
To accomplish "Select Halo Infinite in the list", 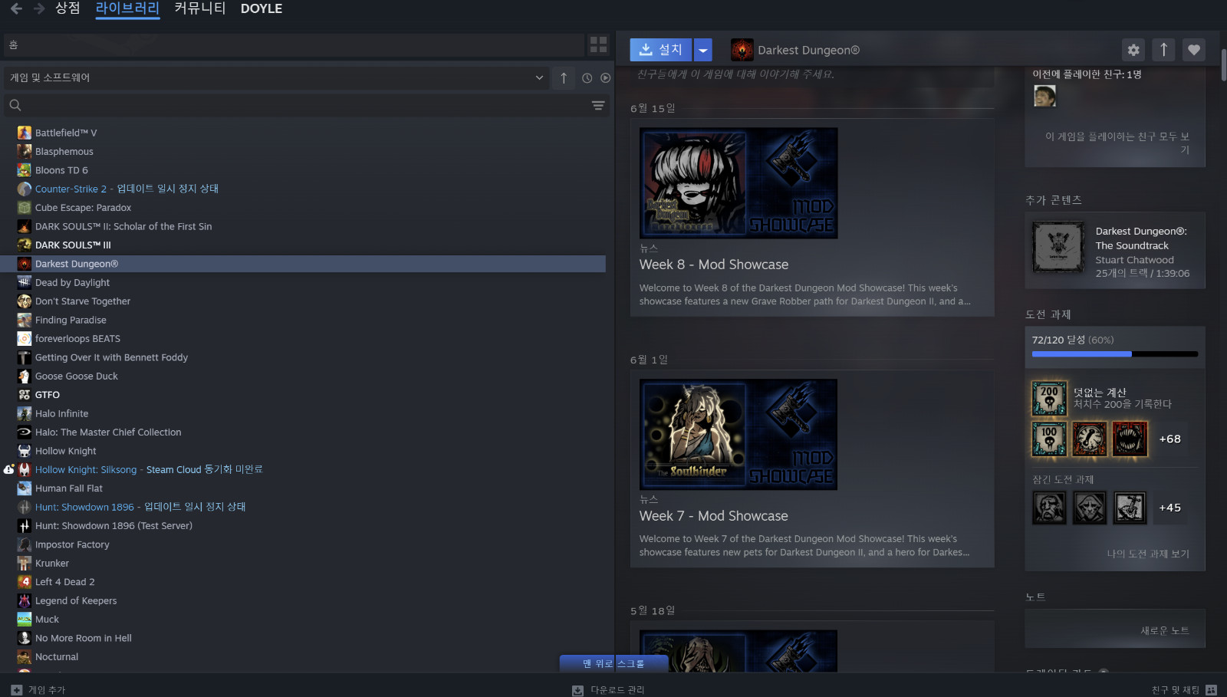I will click(61, 413).
